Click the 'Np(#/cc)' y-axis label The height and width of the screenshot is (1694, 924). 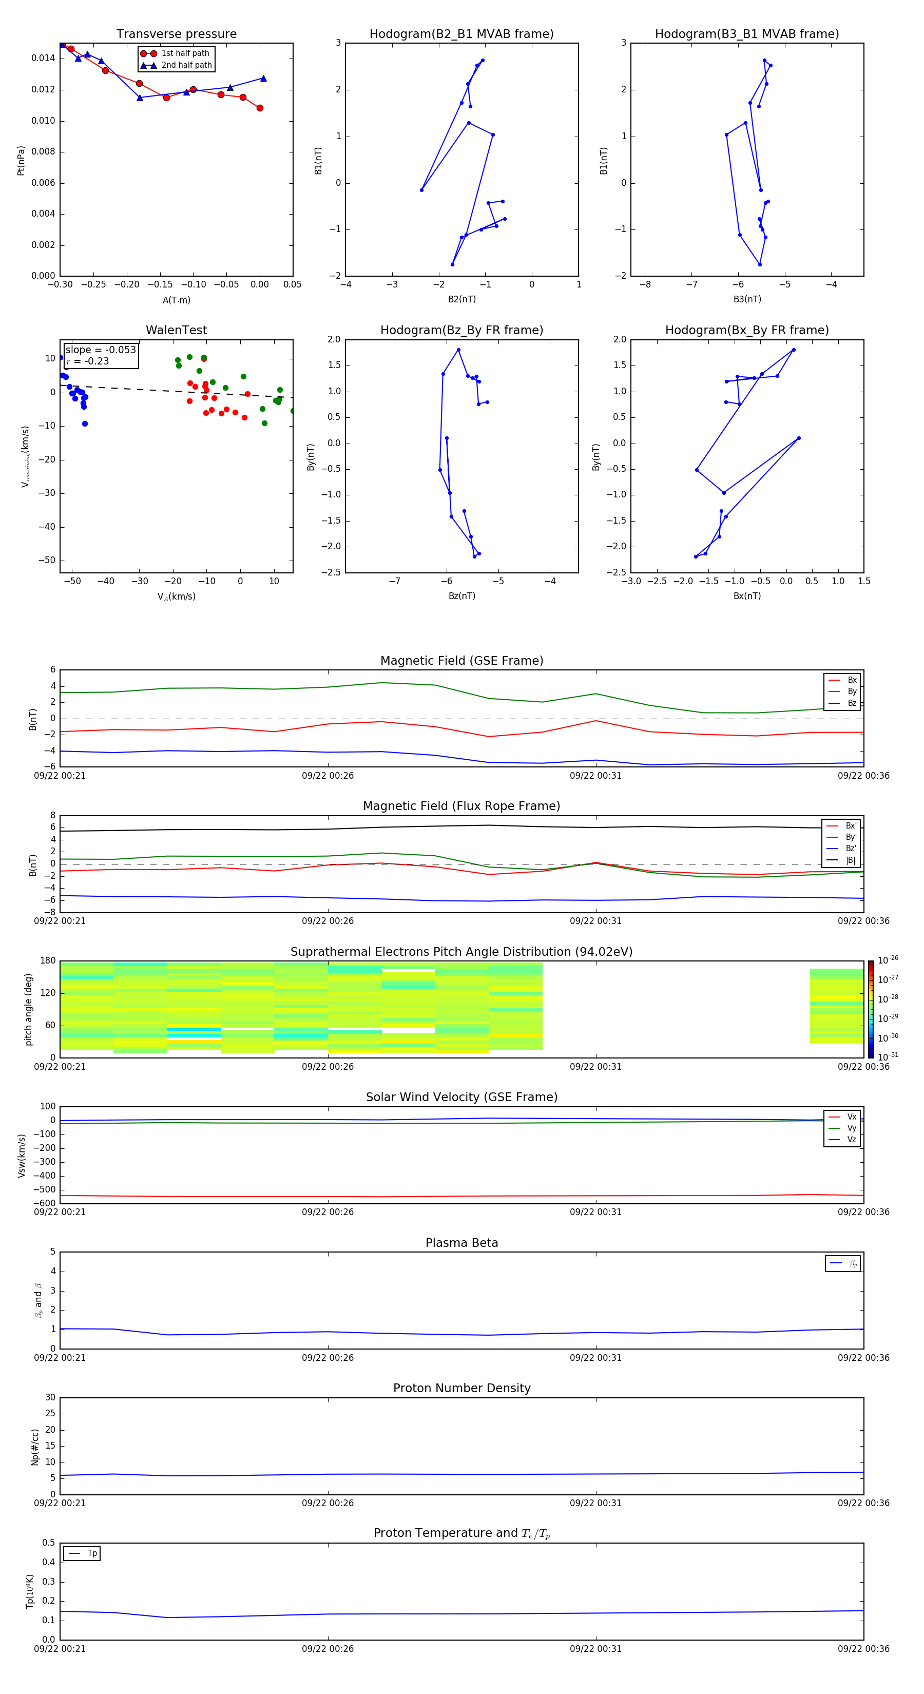click(35, 1447)
